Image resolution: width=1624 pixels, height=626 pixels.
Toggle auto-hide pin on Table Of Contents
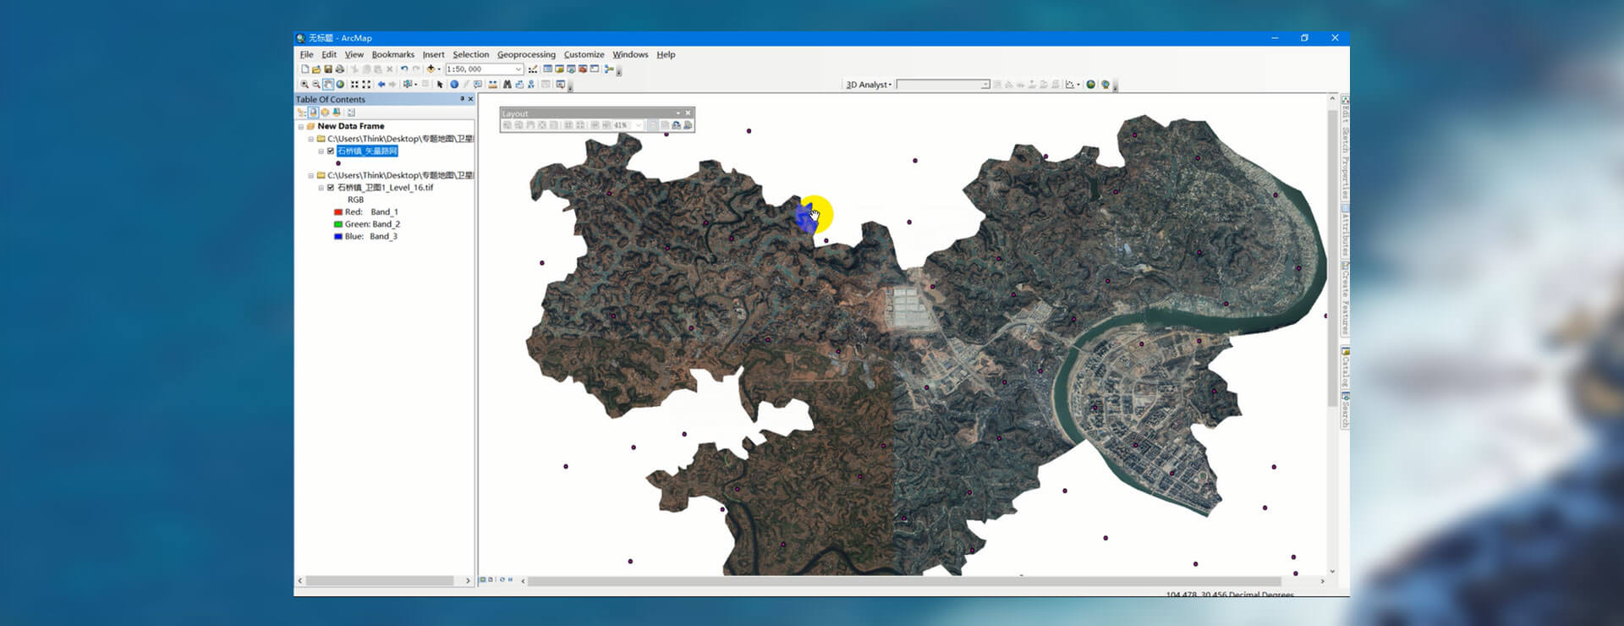pyautogui.click(x=462, y=99)
